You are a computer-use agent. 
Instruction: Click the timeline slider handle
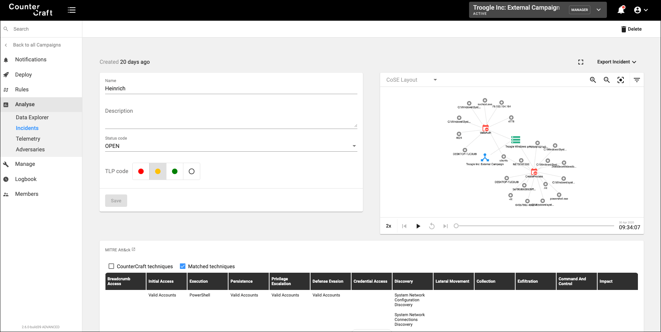(456, 226)
